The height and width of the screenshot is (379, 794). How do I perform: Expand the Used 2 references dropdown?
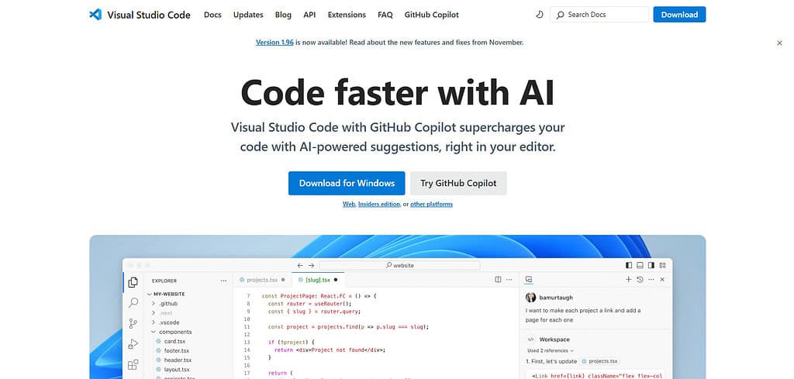click(551, 350)
